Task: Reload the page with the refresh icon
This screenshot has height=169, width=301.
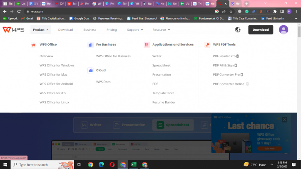Action: tap(19, 12)
